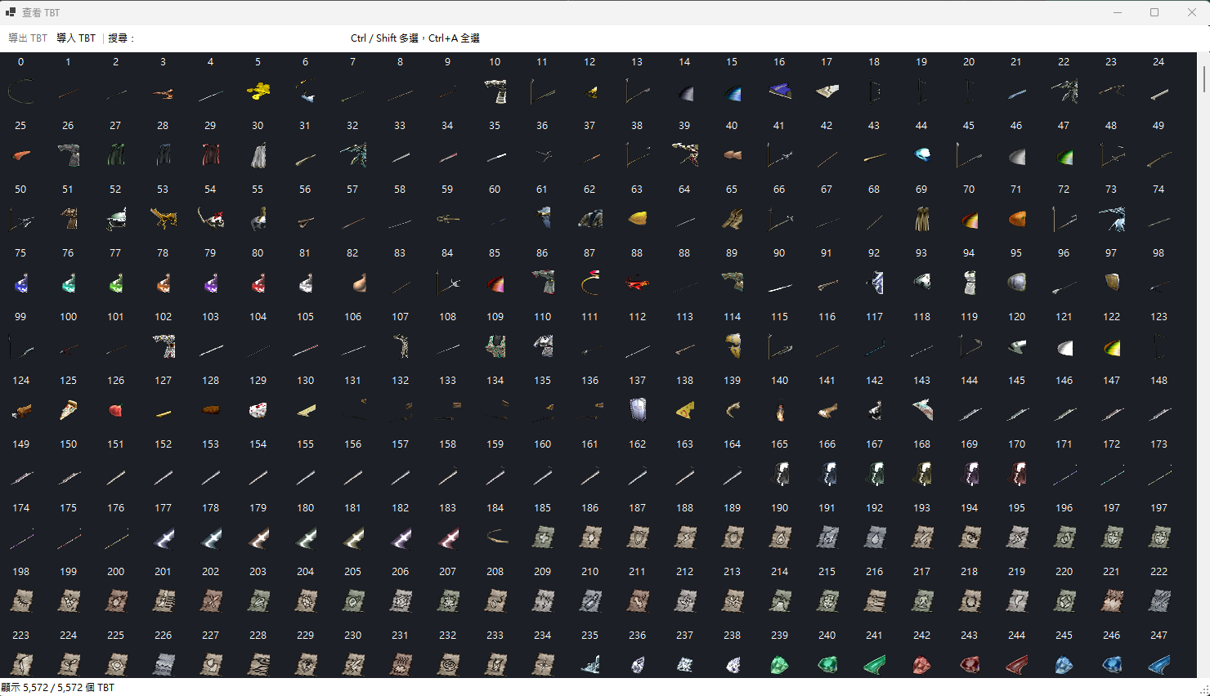Select the gray armor icon numbered 26
This screenshot has width=1210, height=696.
coord(69,155)
